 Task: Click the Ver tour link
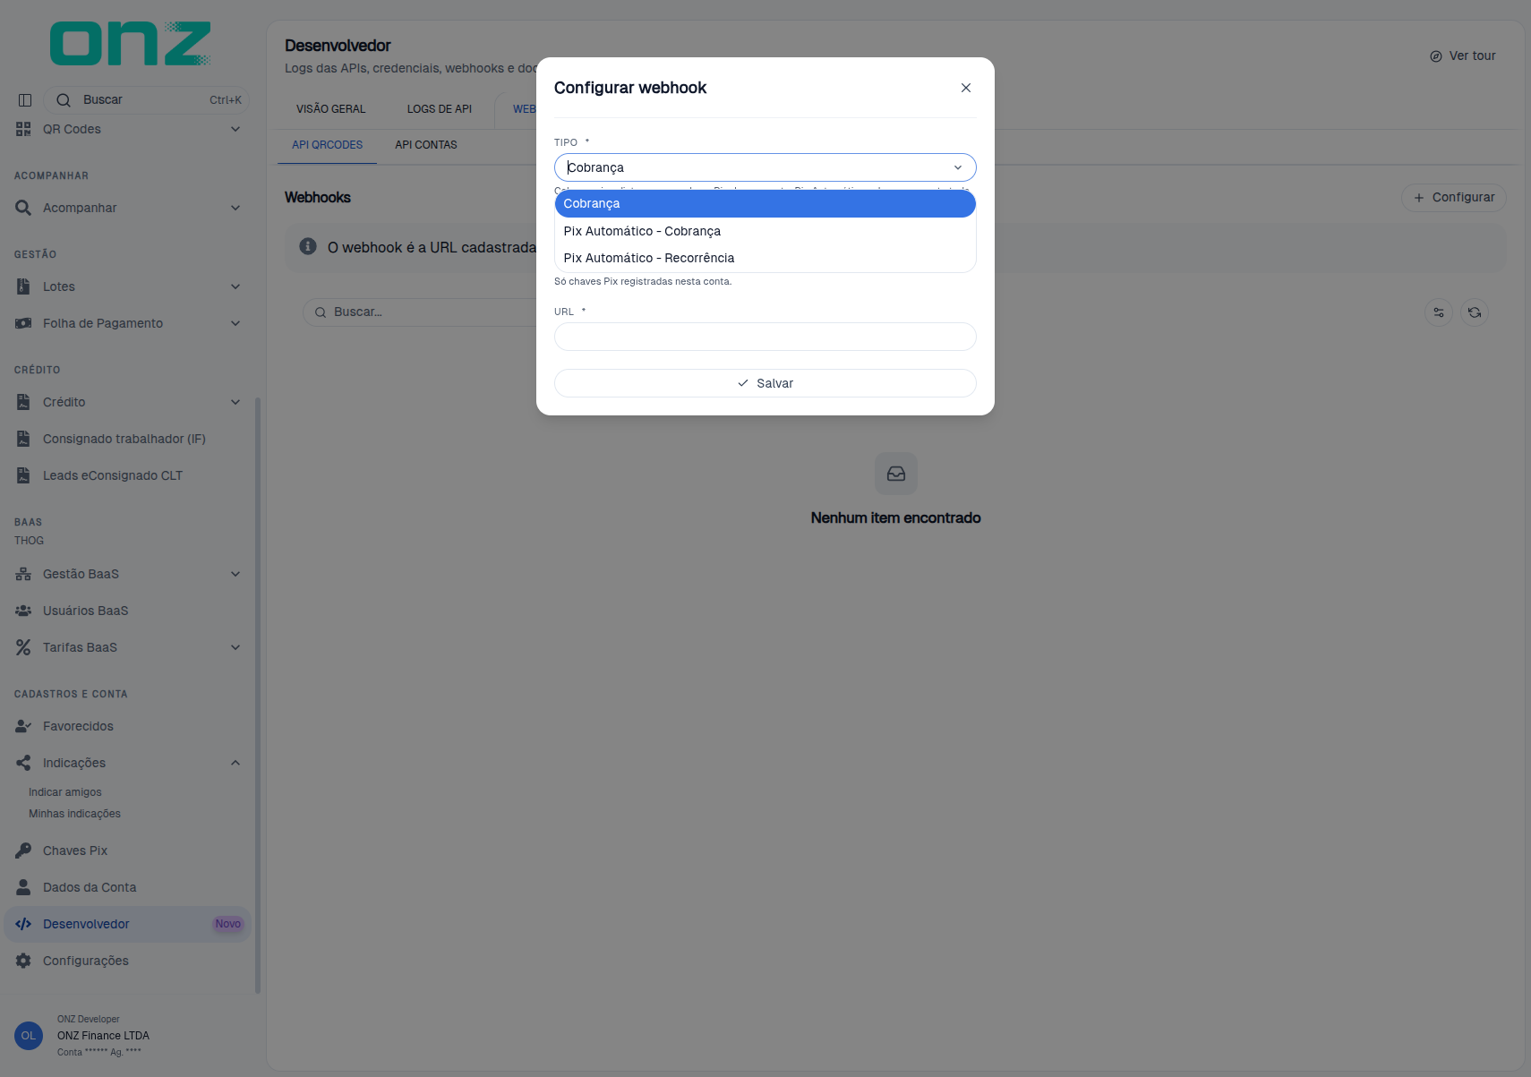(x=1463, y=56)
